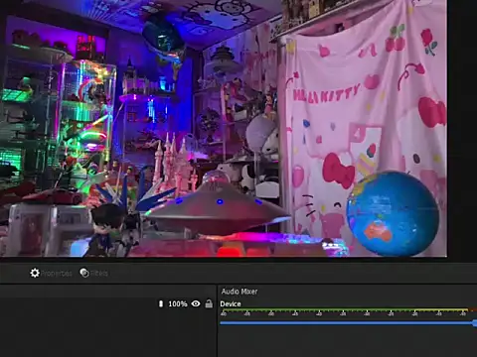Toggle source visibility eye icon
477x357 pixels.
click(196, 303)
